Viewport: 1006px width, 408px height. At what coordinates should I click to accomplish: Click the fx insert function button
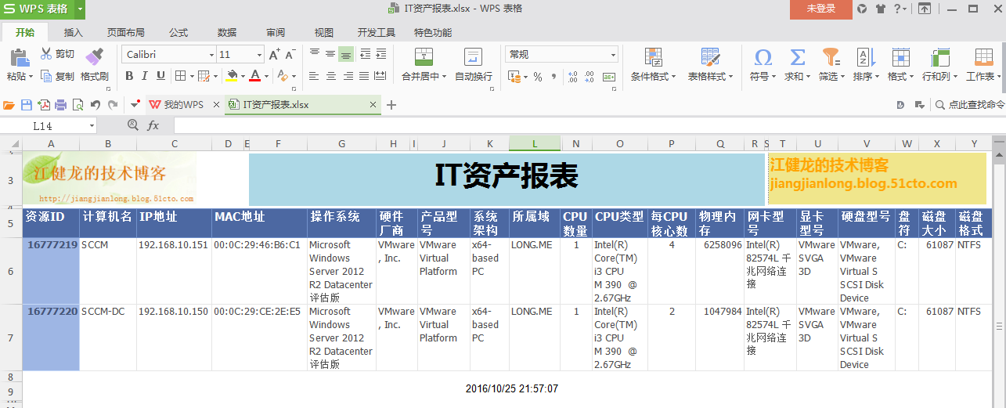[153, 125]
